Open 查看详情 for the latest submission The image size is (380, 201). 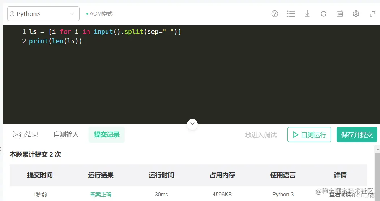pos(340,195)
